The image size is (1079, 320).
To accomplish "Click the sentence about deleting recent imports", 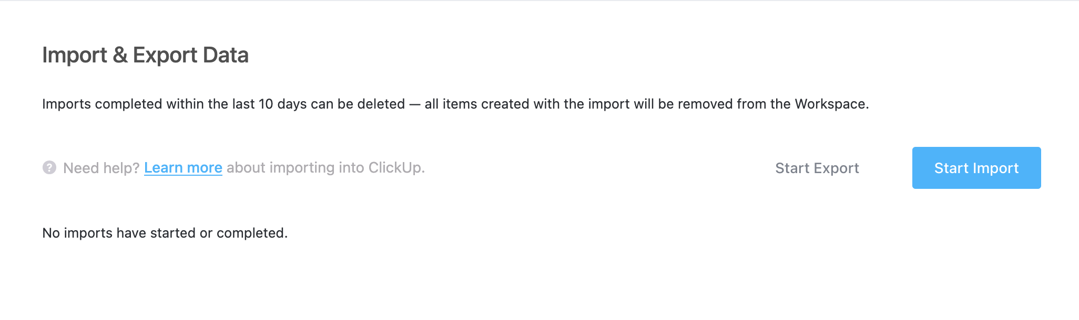I will (455, 104).
